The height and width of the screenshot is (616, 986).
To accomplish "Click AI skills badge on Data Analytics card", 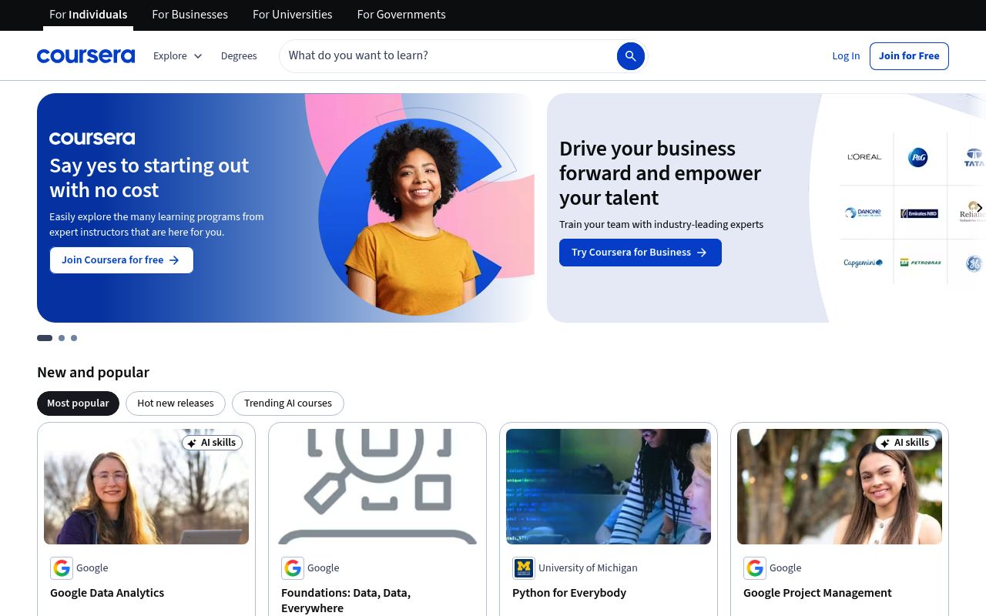I will [x=212, y=443].
